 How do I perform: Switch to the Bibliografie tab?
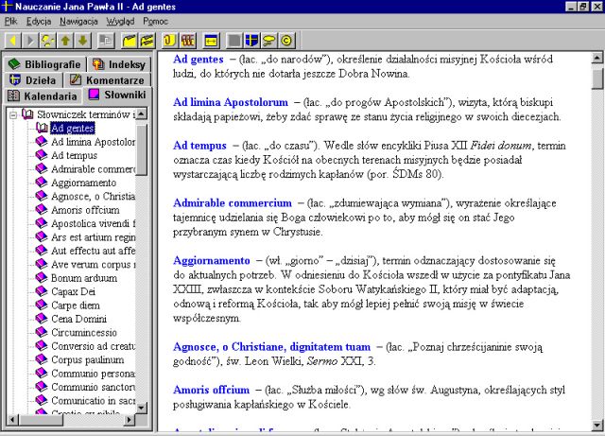[x=44, y=64]
